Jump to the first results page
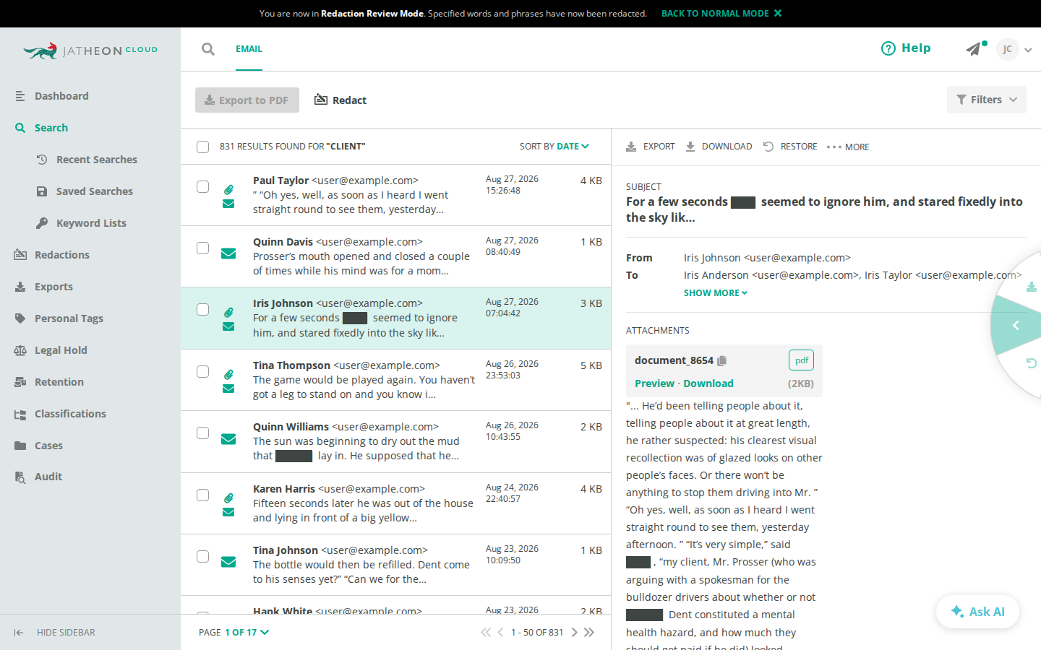 coord(485,632)
